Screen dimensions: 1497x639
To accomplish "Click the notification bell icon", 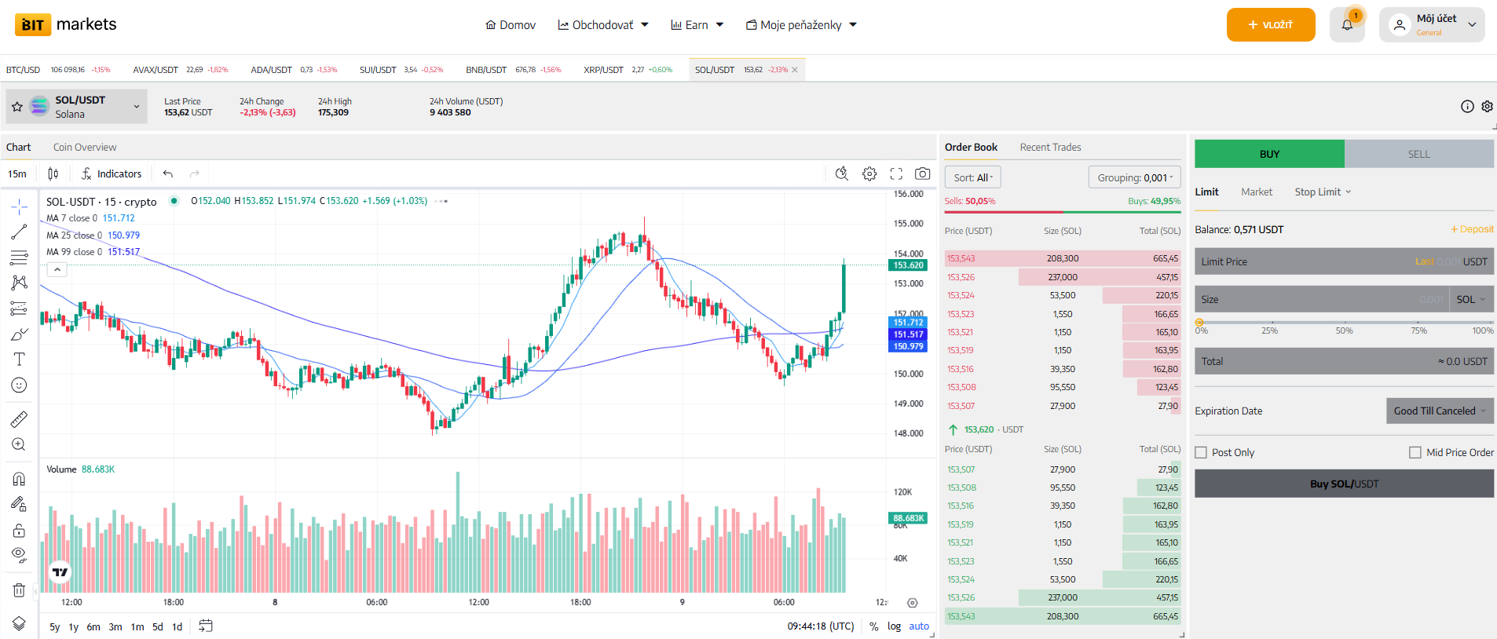I will 1347,25.
